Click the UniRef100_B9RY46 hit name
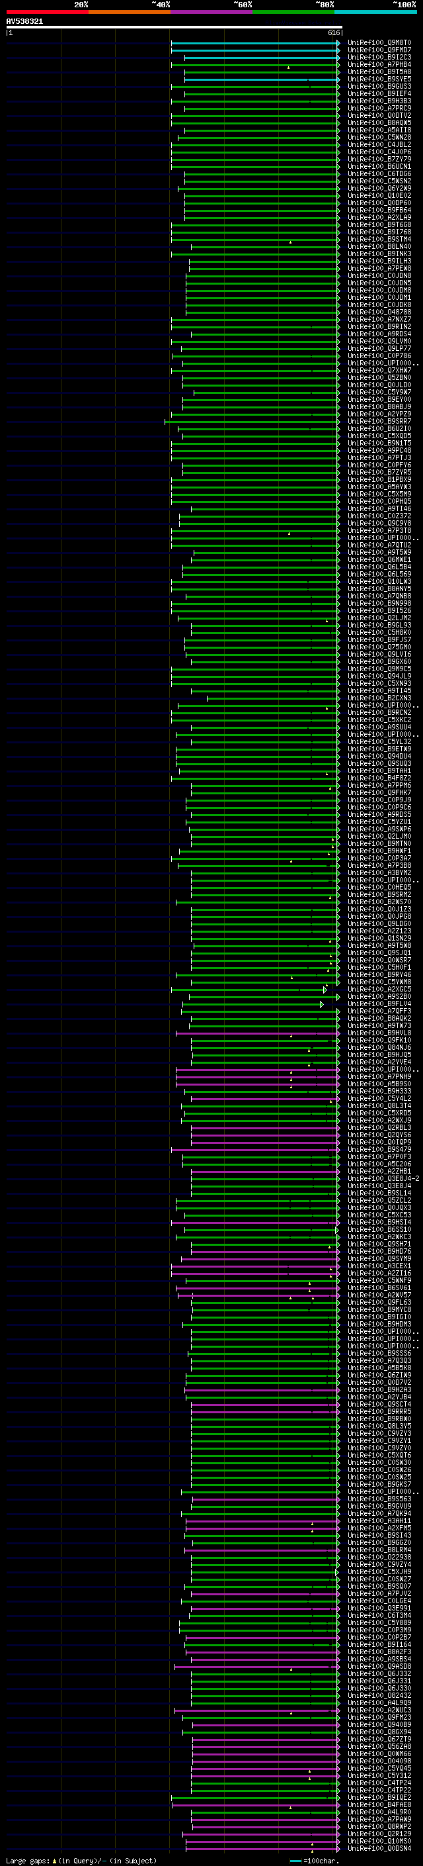Image resolution: width=423 pixels, height=1866 pixels. point(379,975)
